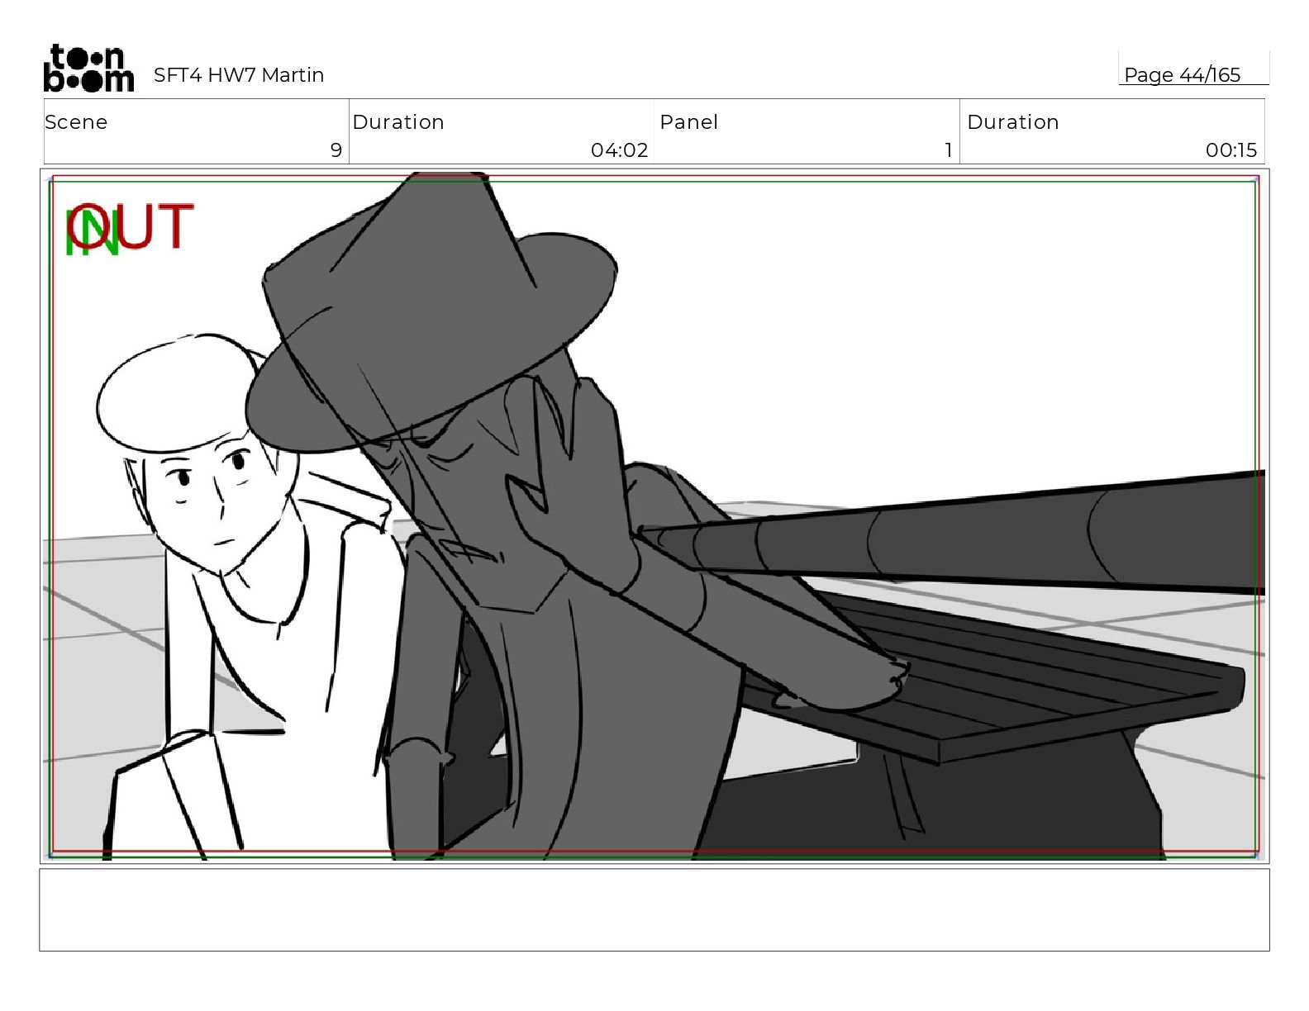Image resolution: width=1309 pixels, height=1011 pixels.
Task: Click the 'Scene' header label
Action: click(x=76, y=122)
